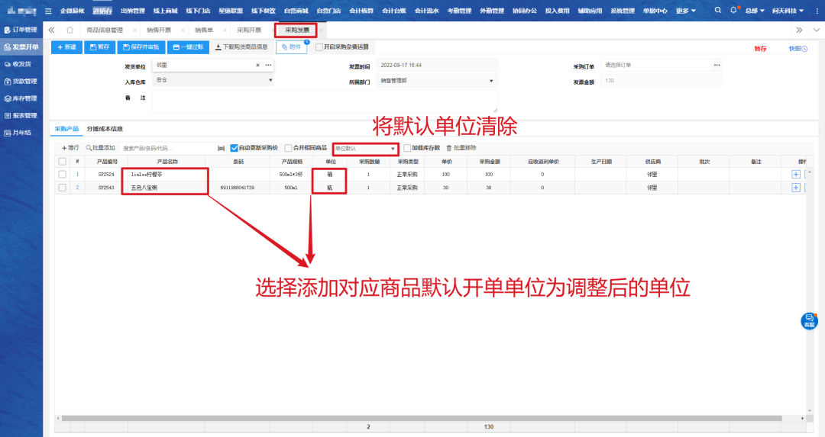825x437 pixels.
Task: Click the search icon in top bar
Action: (x=718, y=11)
